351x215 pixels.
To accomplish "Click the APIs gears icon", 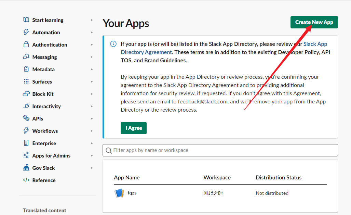I will [x=26, y=118].
